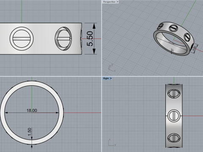Select the middle screw motif in Right viewport
The width and height of the screenshot is (203, 152).
[174, 116]
